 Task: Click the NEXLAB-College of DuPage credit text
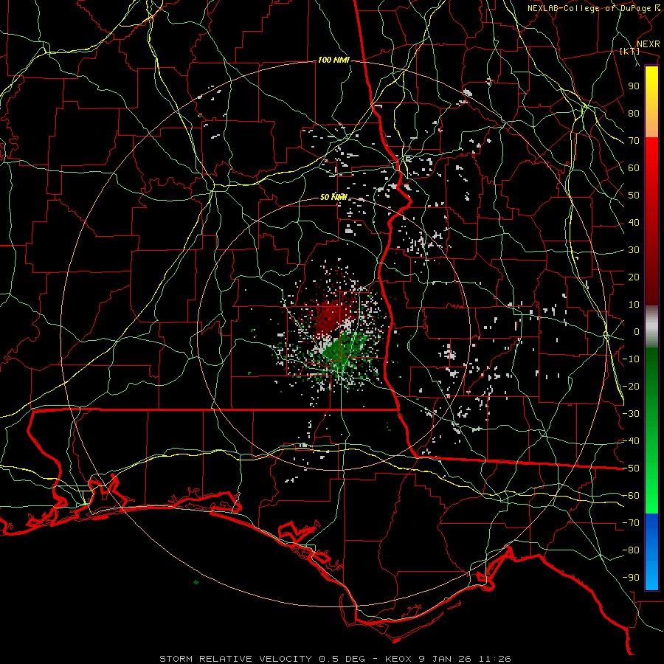589,8
